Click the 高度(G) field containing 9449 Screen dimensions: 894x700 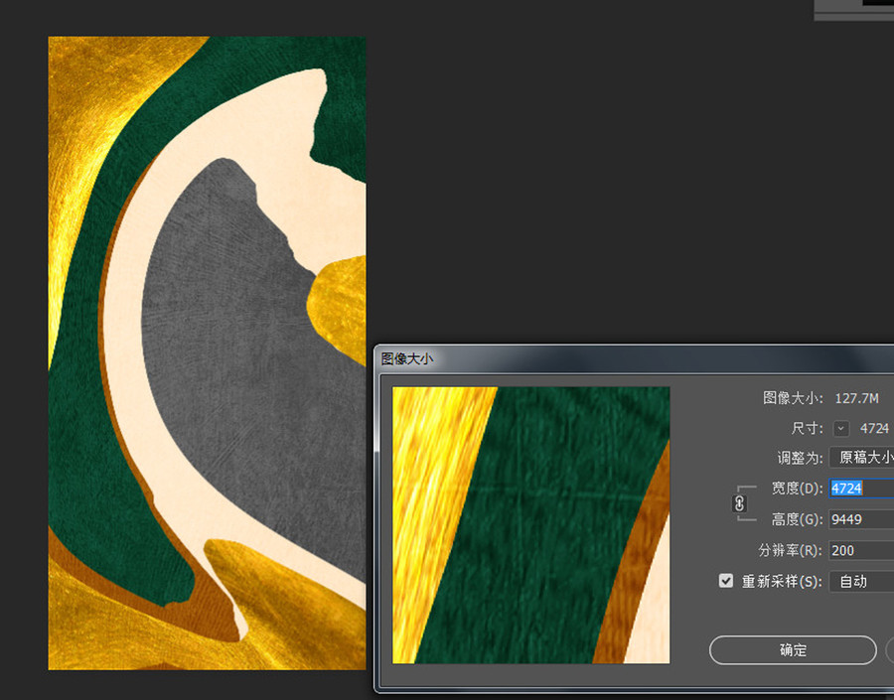click(x=861, y=519)
